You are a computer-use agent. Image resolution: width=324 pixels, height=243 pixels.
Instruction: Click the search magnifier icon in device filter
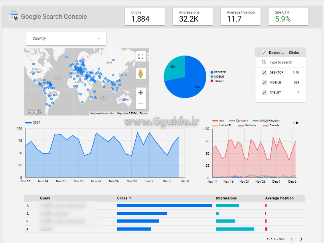coord(264,62)
